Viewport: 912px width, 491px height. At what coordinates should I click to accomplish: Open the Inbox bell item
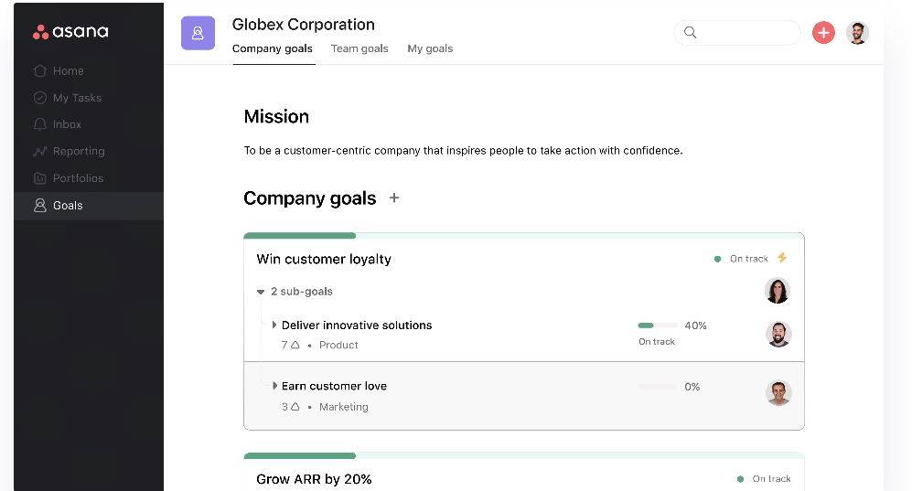pos(57,124)
